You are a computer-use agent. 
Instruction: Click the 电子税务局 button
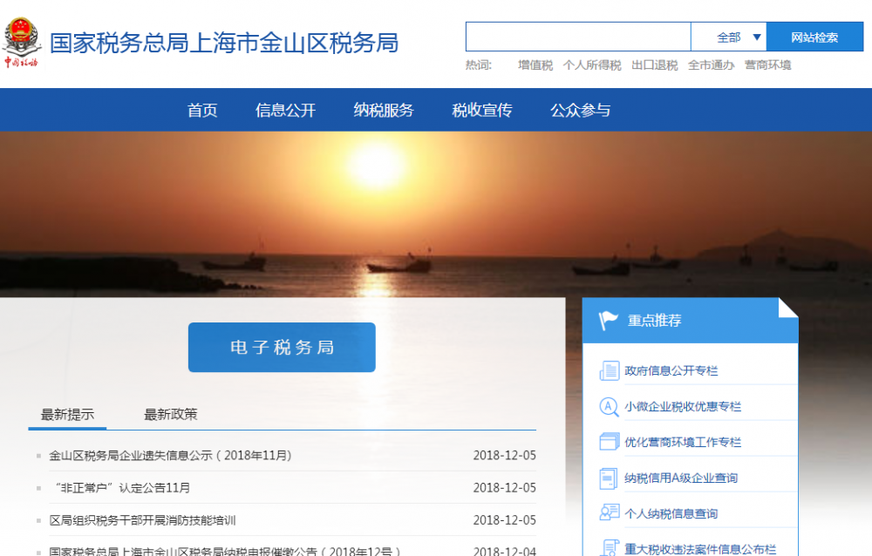[x=281, y=347]
